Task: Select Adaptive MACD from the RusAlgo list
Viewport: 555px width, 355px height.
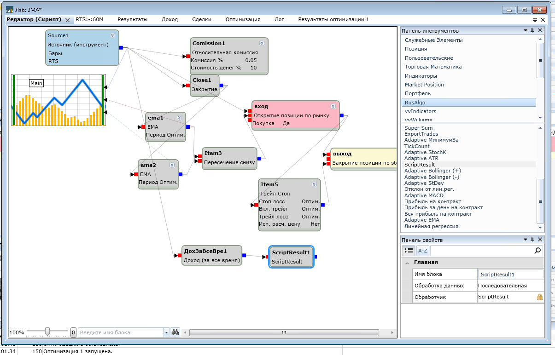Action: 424,195
